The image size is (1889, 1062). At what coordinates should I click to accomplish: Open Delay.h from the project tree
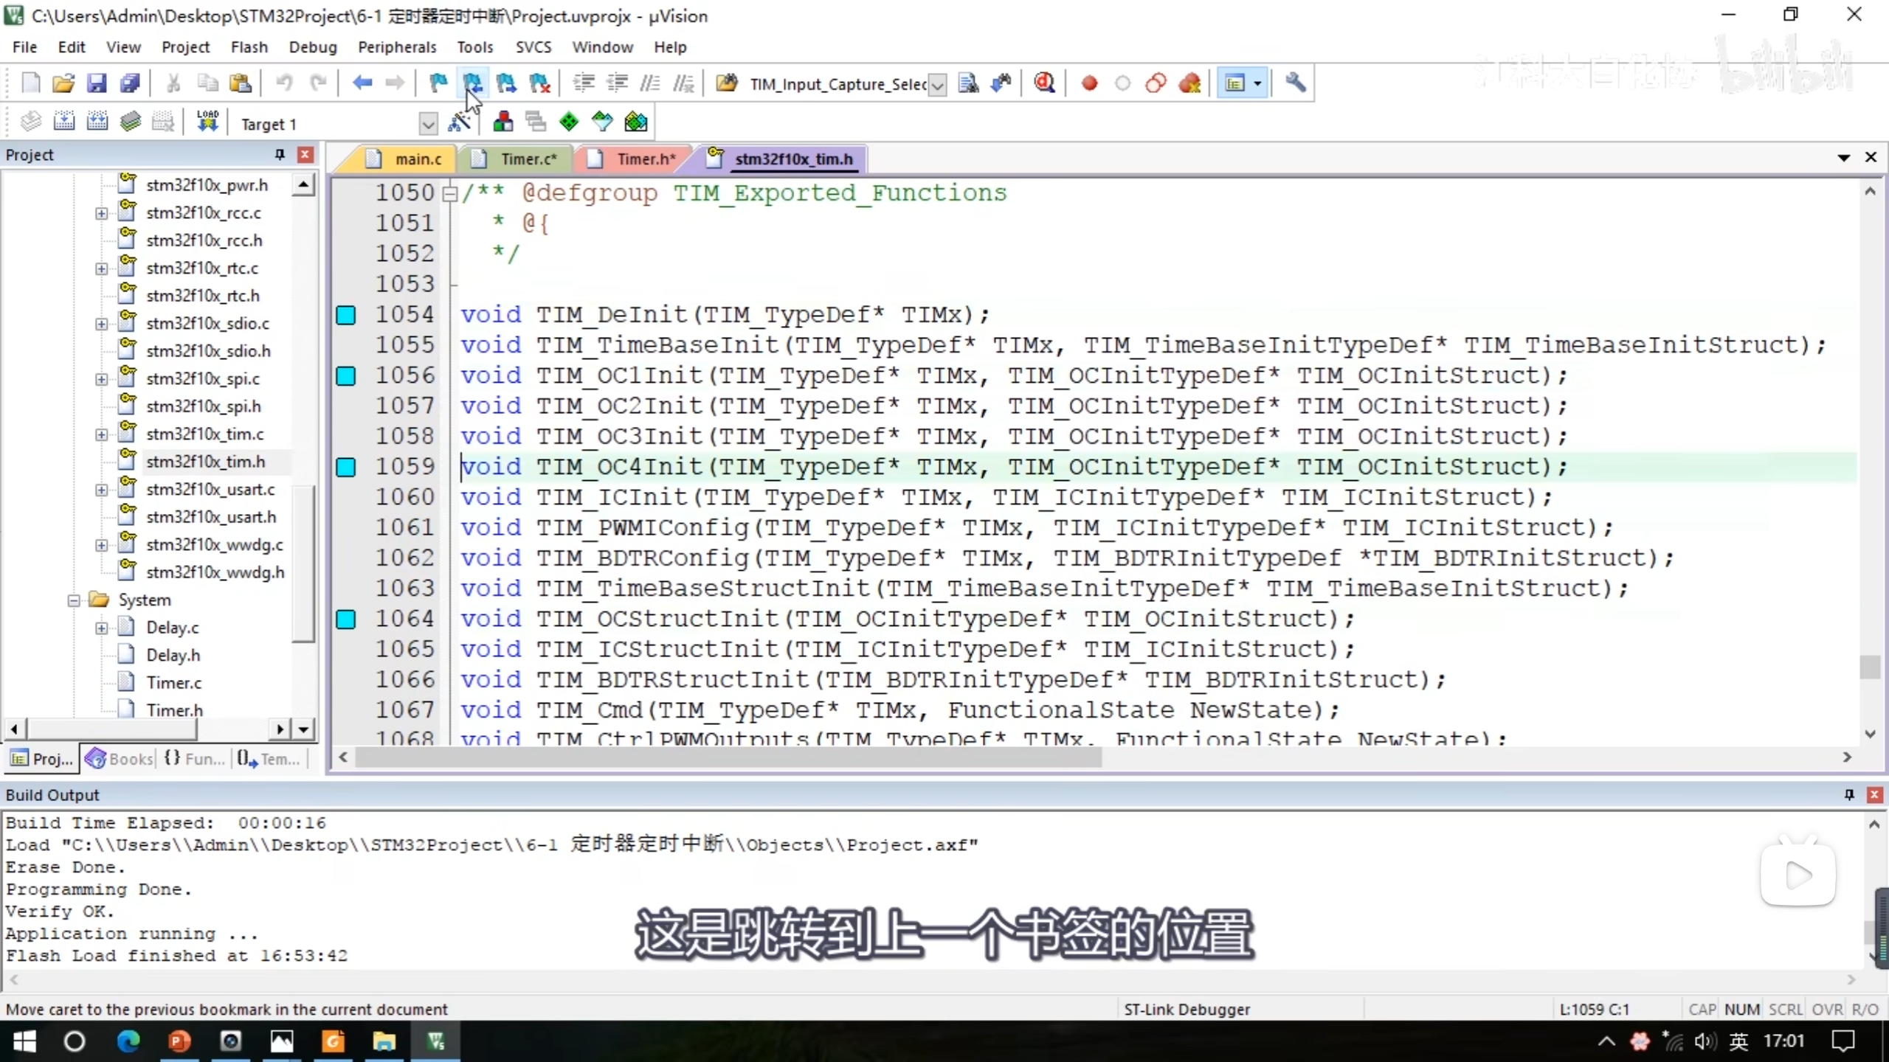coord(173,656)
